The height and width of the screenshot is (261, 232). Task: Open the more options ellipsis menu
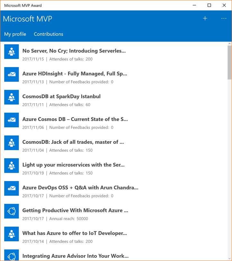click(224, 18)
